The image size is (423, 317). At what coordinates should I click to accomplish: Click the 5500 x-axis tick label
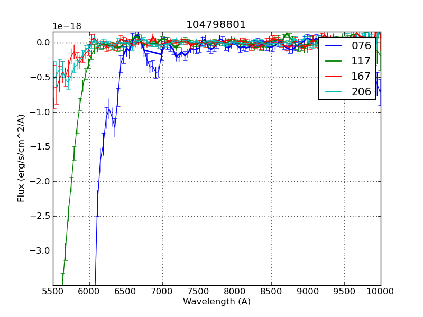point(53,292)
